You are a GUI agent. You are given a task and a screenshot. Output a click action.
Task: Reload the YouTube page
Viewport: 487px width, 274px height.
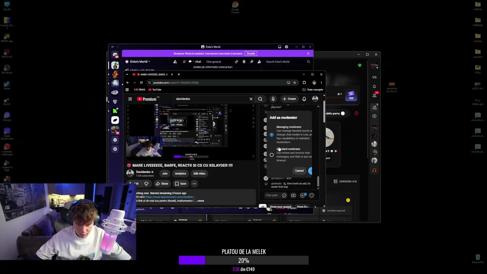pyautogui.click(x=141, y=83)
